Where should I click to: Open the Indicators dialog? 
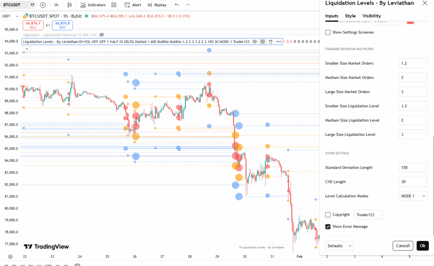tap(93, 5)
